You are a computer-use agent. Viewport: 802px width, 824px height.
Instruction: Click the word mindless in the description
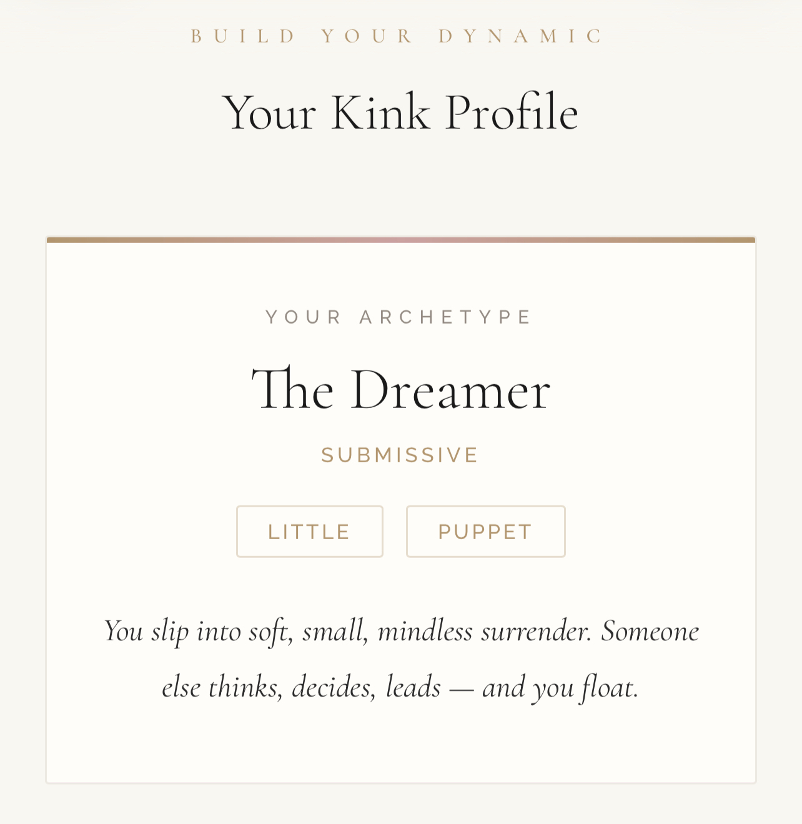pyautogui.click(x=425, y=631)
